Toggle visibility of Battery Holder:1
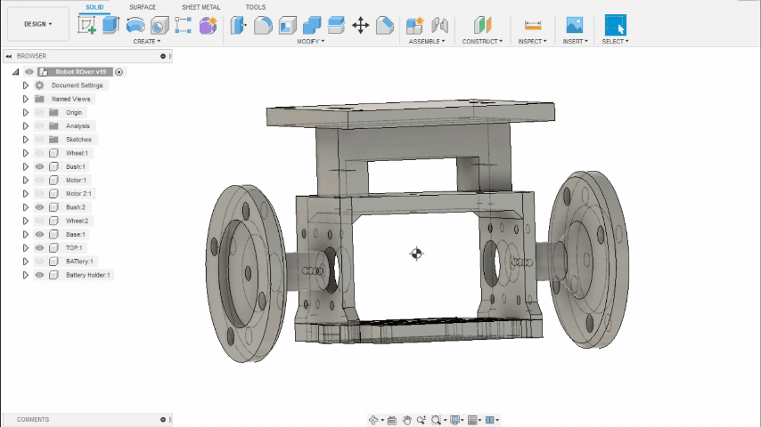761x427 pixels. [x=39, y=275]
